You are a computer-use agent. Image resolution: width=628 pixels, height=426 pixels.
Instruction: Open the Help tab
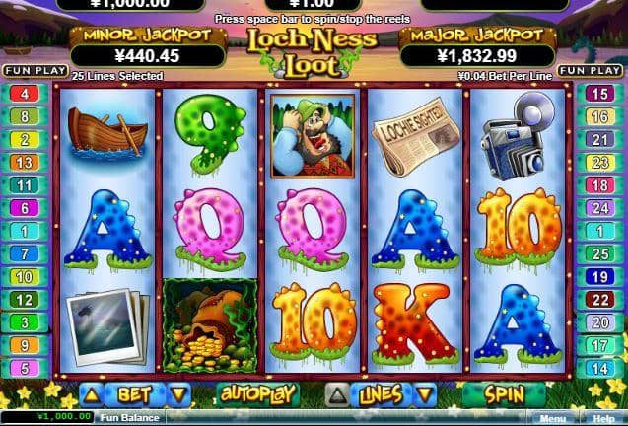click(x=604, y=418)
